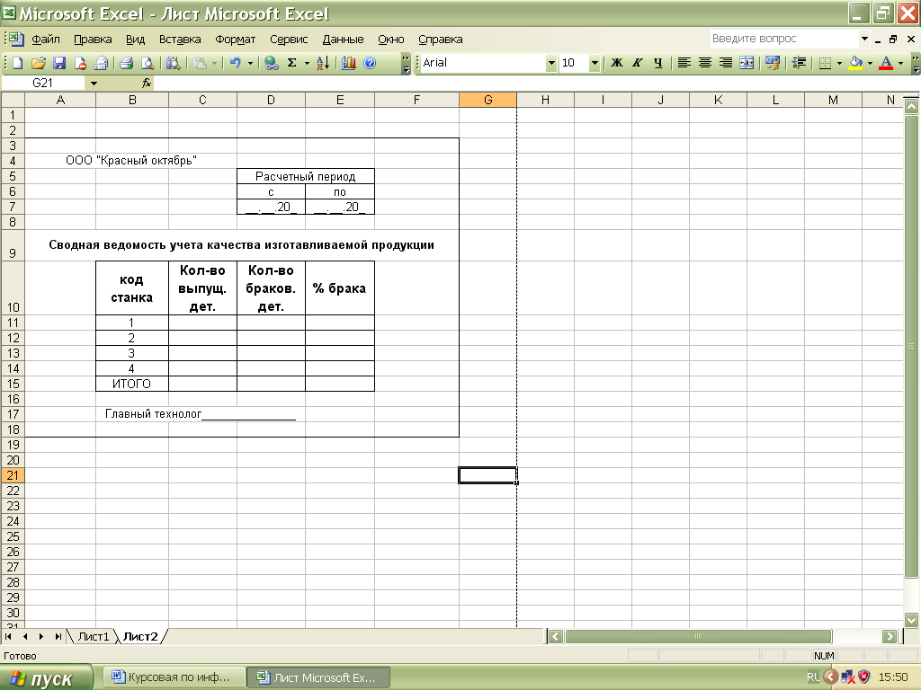Image resolution: width=921 pixels, height=690 pixels.
Task: Click the AutoSum sigma icon
Action: 291,63
